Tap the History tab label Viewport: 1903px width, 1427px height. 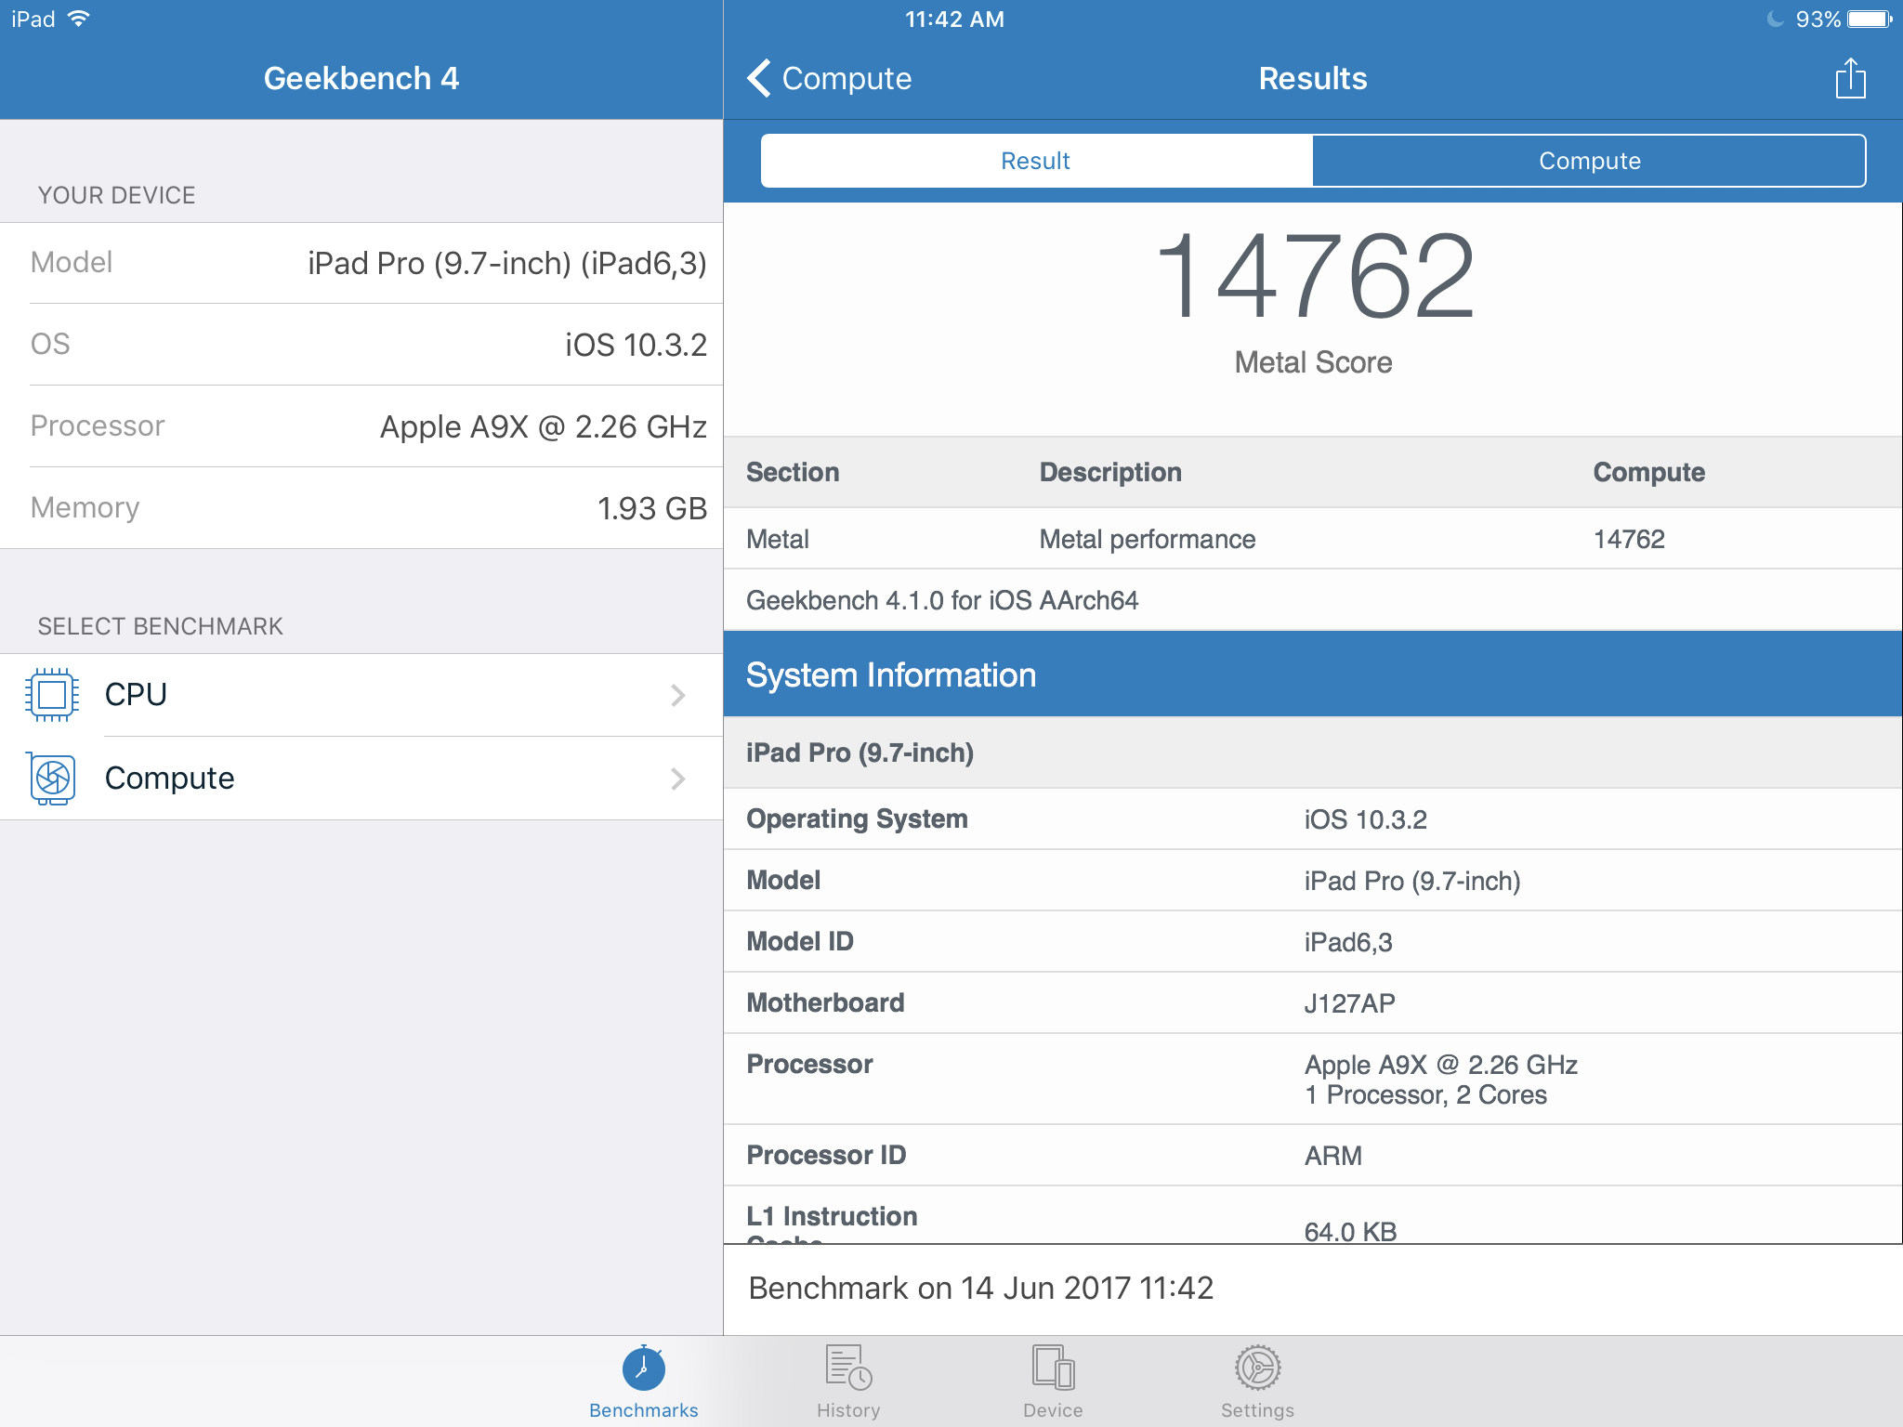[847, 1410]
